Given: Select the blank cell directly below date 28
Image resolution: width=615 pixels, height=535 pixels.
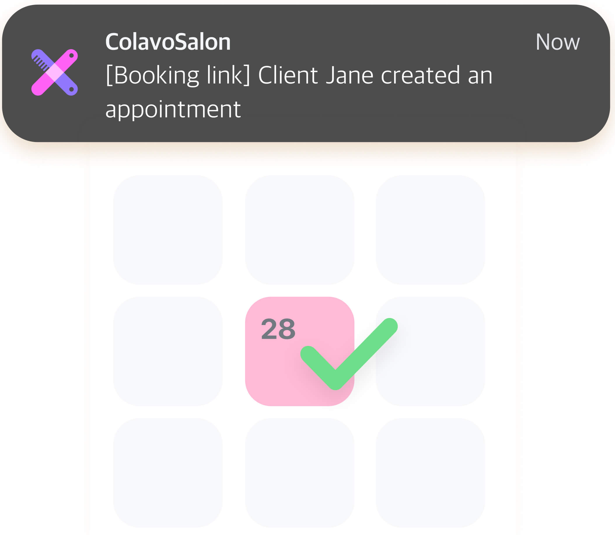Looking at the screenshot, I should [299, 473].
